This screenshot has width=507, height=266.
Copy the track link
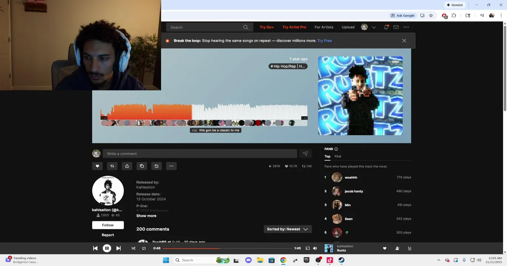pyautogui.click(x=142, y=166)
